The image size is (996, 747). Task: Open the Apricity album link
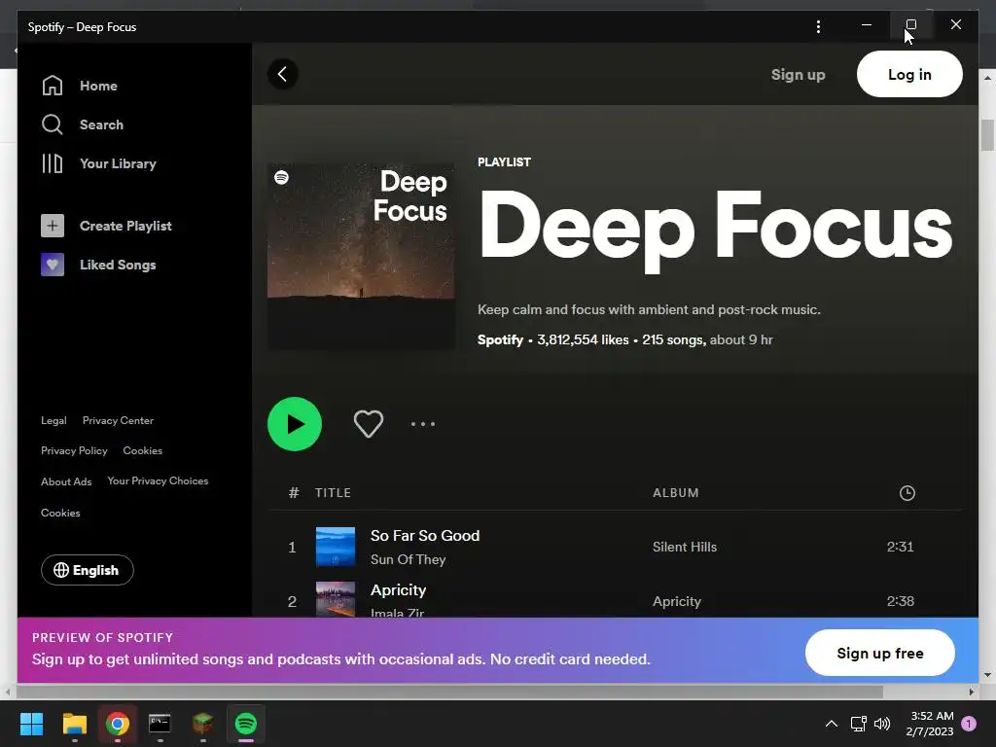(677, 601)
